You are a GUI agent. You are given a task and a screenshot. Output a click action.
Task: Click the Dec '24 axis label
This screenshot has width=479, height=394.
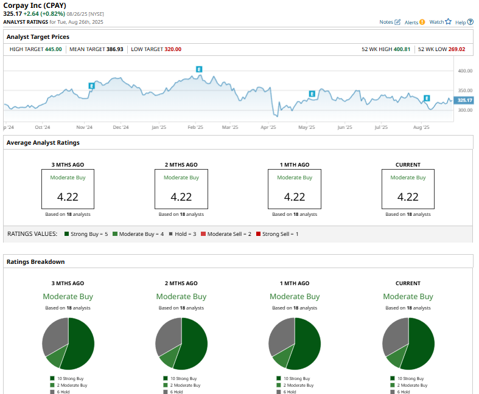click(x=121, y=127)
